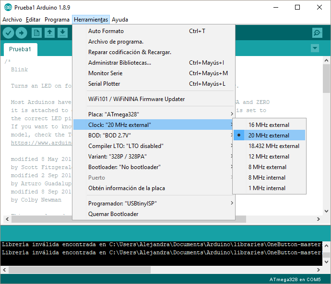The width and height of the screenshot is (331, 284).
Task: Click Quemar Bootloader entry
Action: pos(154,214)
